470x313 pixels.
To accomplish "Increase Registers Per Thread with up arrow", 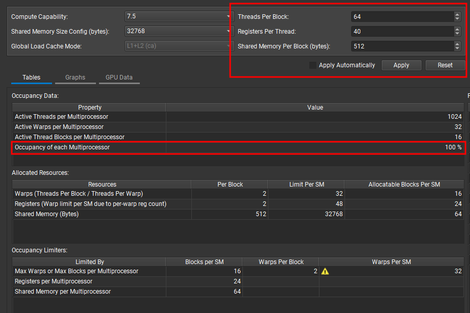I will [x=457, y=29].
